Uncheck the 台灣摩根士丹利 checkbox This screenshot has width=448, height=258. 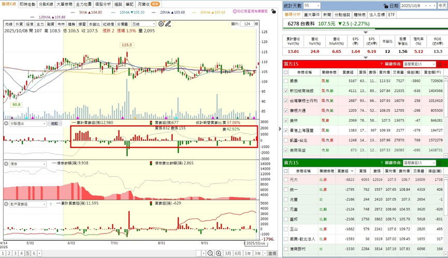coord(286,101)
